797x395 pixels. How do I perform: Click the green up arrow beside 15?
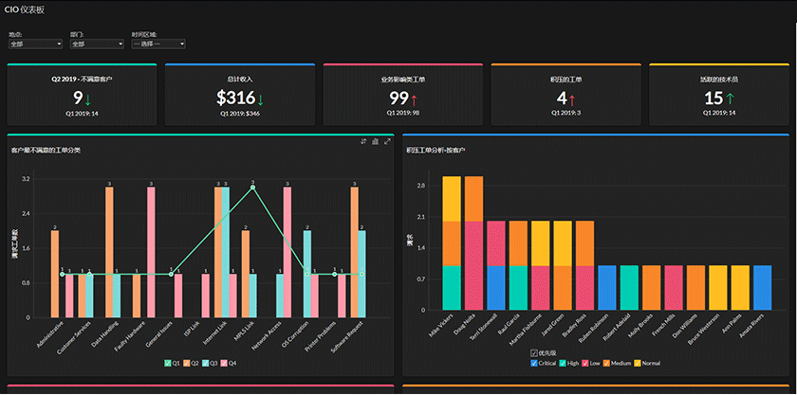731,99
